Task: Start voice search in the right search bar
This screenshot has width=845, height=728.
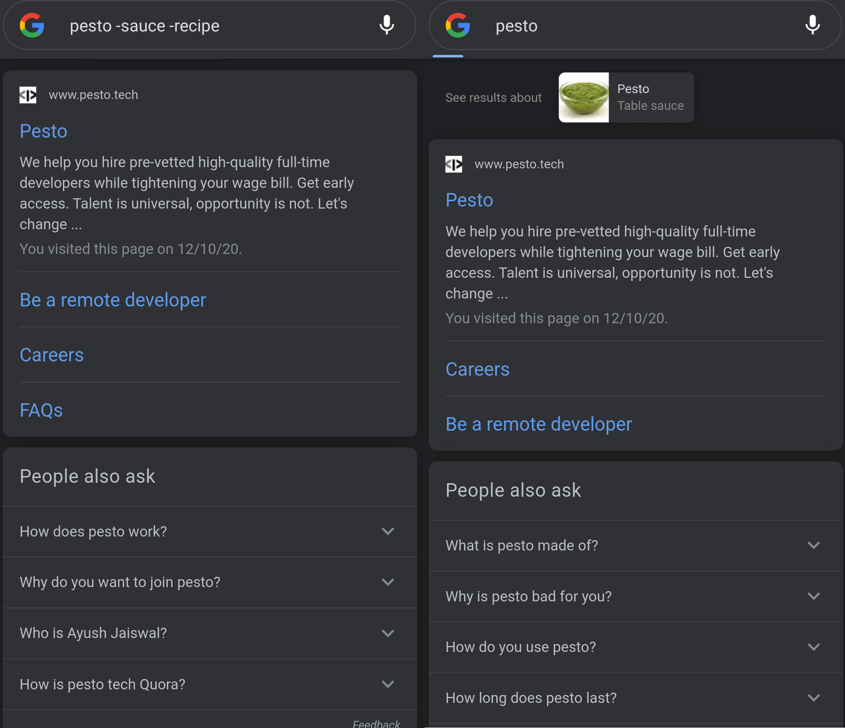Action: (812, 25)
